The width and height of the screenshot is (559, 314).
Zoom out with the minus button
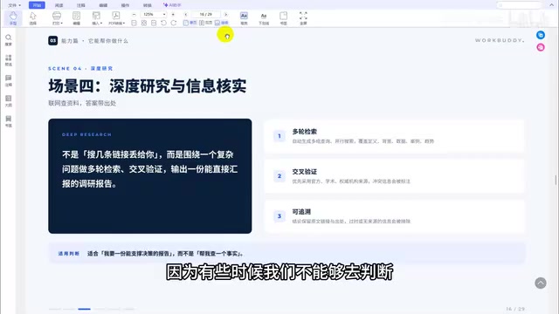(134, 15)
